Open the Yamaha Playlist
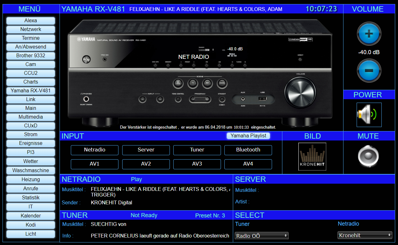 [x=248, y=136]
